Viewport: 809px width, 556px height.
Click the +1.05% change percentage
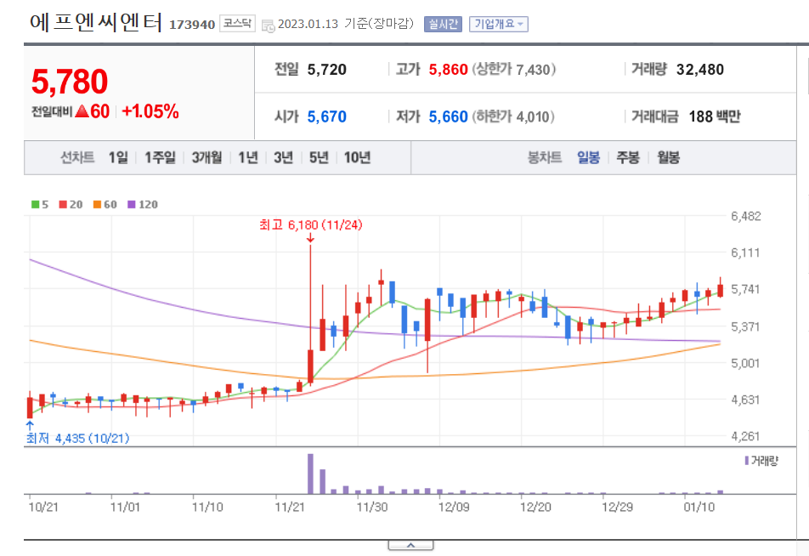pyautogui.click(x=150, y=111)
